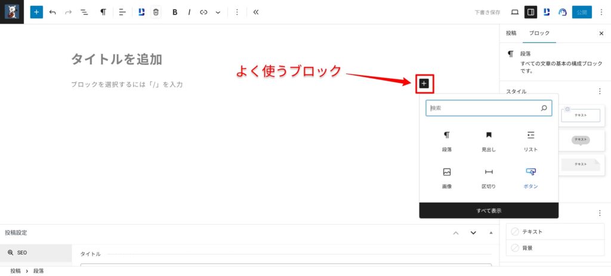Toggle the settings sidebar panel

tap(530, 12)
